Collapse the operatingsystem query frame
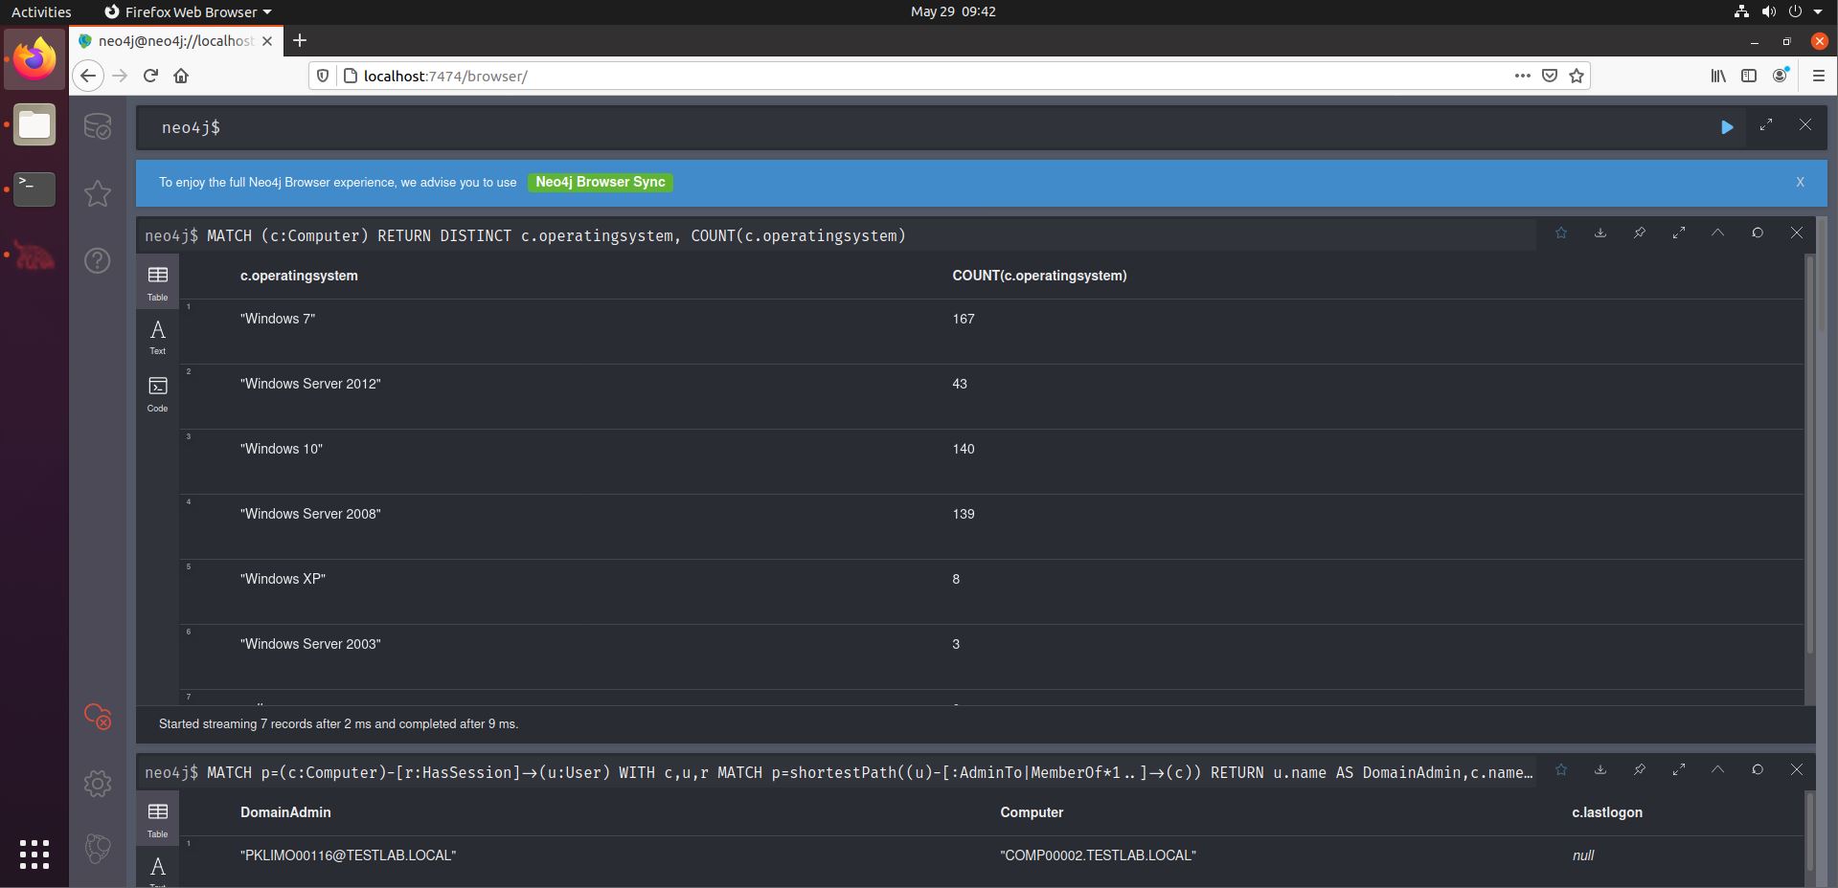1838x888 pixels. point(1718,233)
